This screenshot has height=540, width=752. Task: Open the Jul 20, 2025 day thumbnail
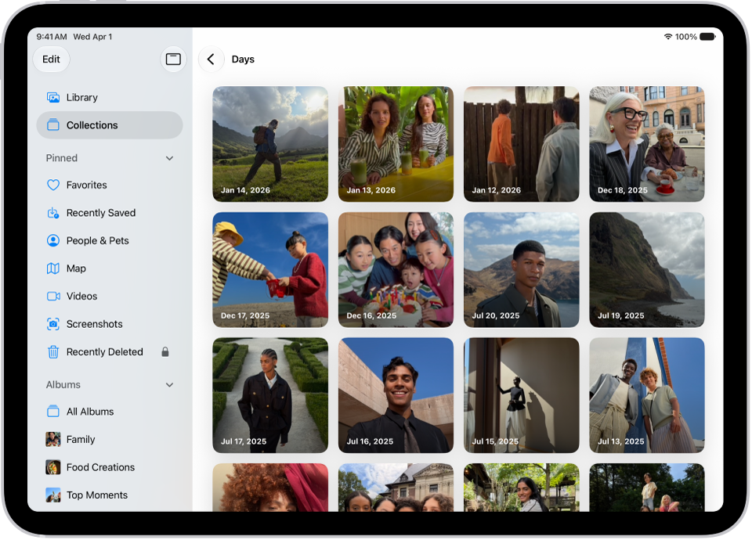522,270
